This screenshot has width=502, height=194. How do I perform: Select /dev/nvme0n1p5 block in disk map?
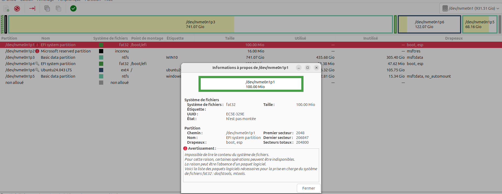point(480,24)
